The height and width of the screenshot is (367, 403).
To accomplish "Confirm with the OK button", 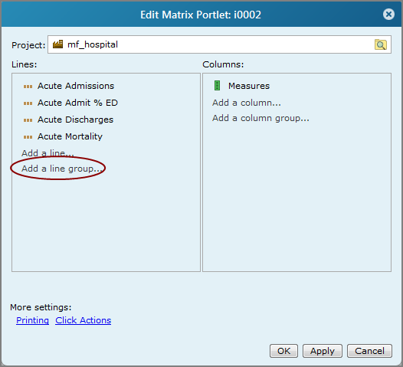I will (x=283, y=351).
